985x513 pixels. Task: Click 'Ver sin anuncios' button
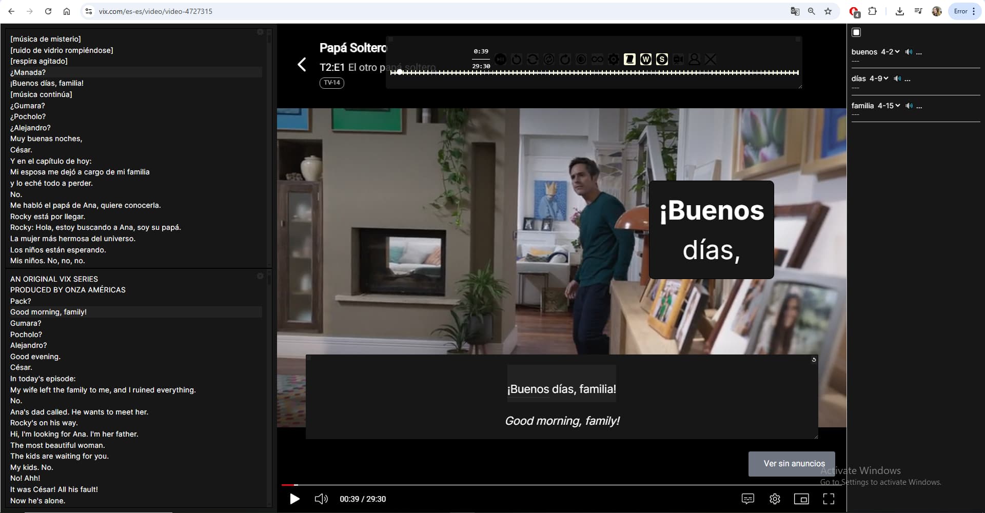[x=794, y=463]
